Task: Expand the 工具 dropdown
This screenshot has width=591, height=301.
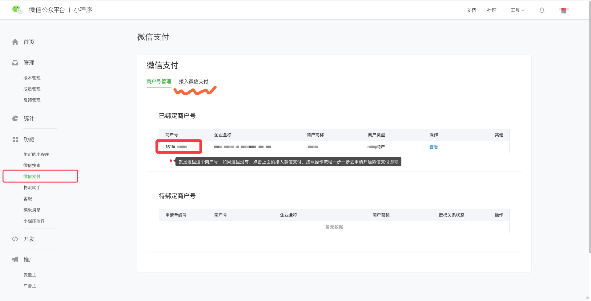Action: point(518,10)
